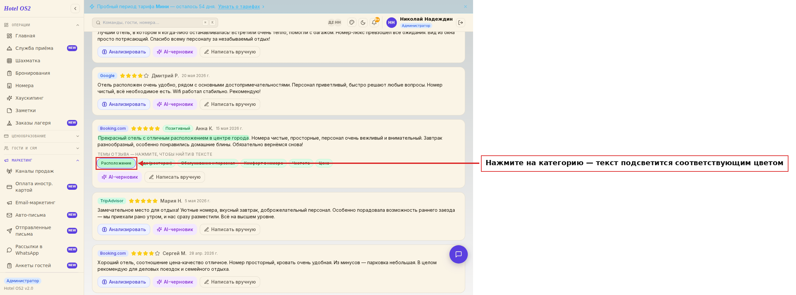796x295 pixels.
Task: Click Анализировать on Дмитрий Р. review
Action: (x=124, y=104)
